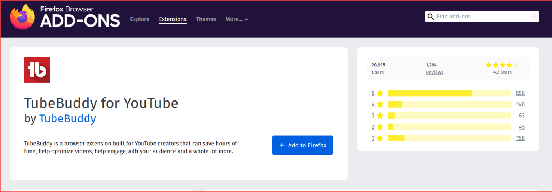Open the 2 star rating number link
The height and width of the screenshot is (192, 552).
click(x=373, y=127)
